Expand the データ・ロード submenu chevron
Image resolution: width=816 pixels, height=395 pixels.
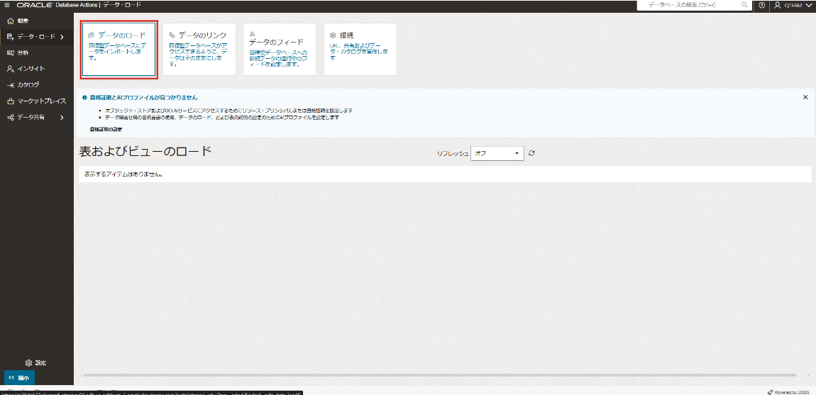click(x=62, y=37)
